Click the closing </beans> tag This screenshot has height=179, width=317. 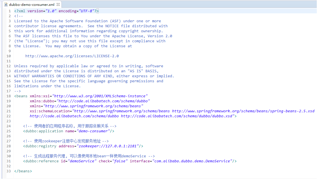pos(23,171)
